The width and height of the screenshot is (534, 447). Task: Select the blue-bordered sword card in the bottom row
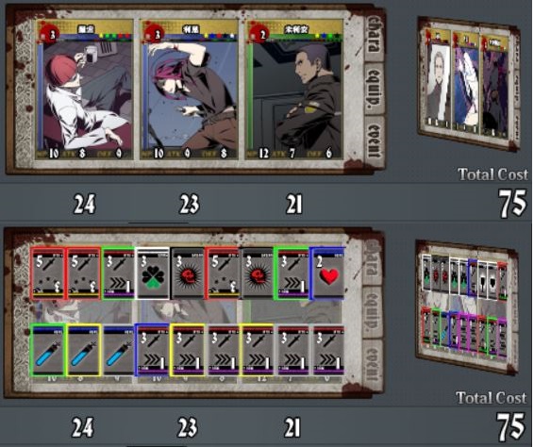153,350
